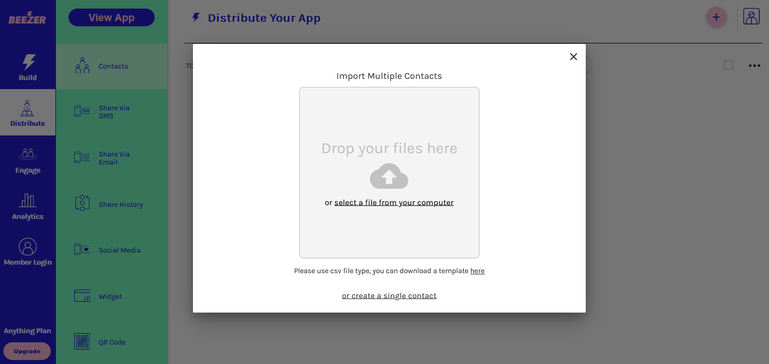Screen dimensions: 769x364
Task: Click the cloud upload icon in drop zone
Action: click(x=389, y=176)
